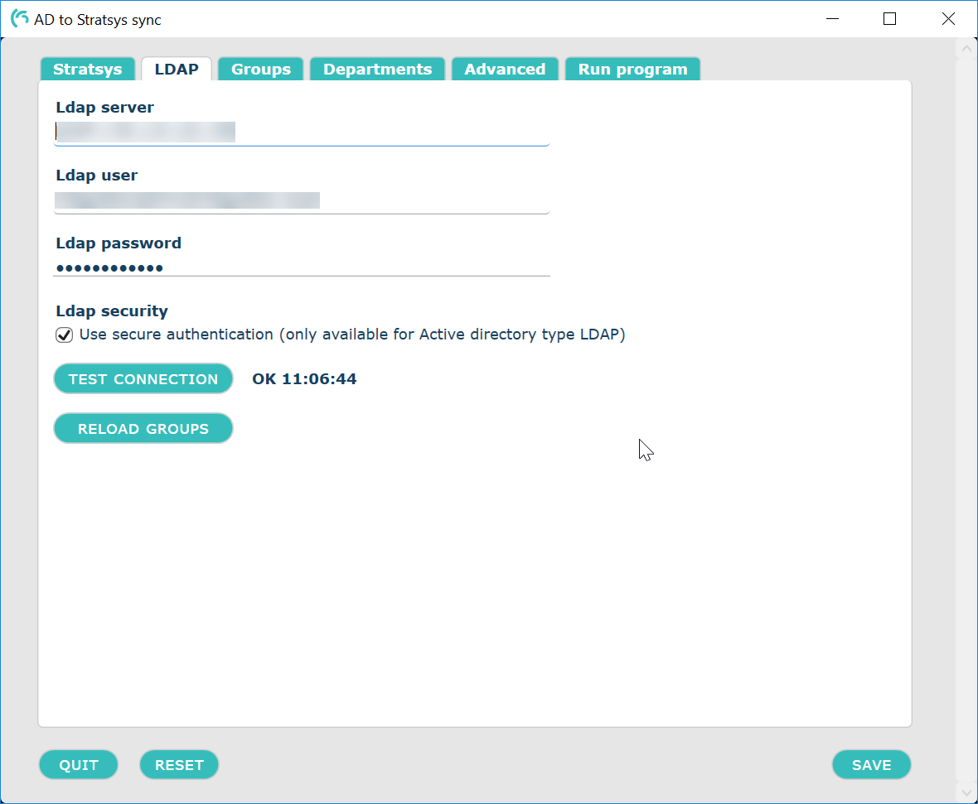Click the Ldap user input field
Viewport: 978px width, 804px height.
[x=302, y=200]
